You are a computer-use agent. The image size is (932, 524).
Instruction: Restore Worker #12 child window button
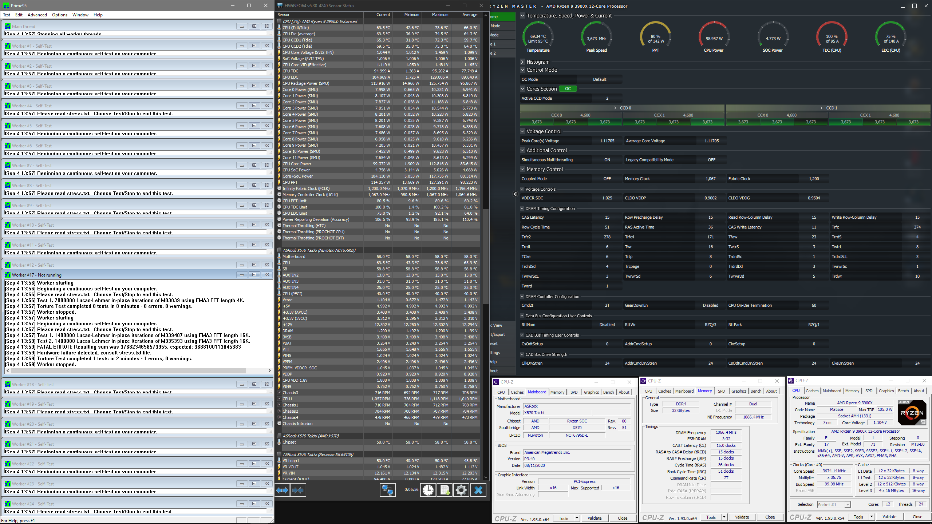(254, 265)
